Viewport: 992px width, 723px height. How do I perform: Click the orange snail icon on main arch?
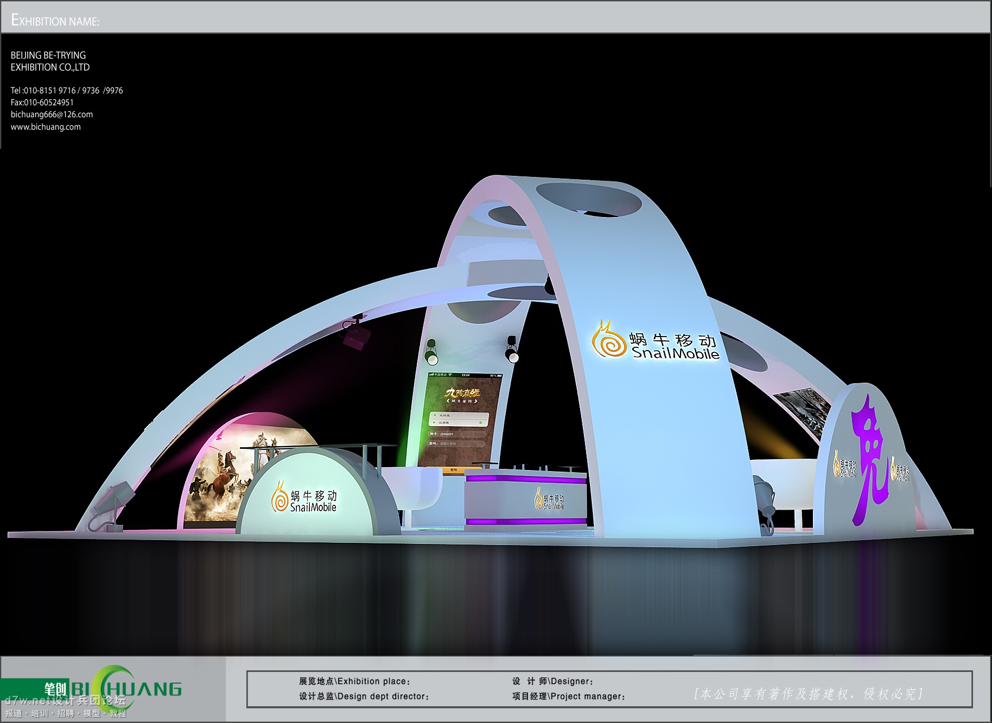(609, 339)
